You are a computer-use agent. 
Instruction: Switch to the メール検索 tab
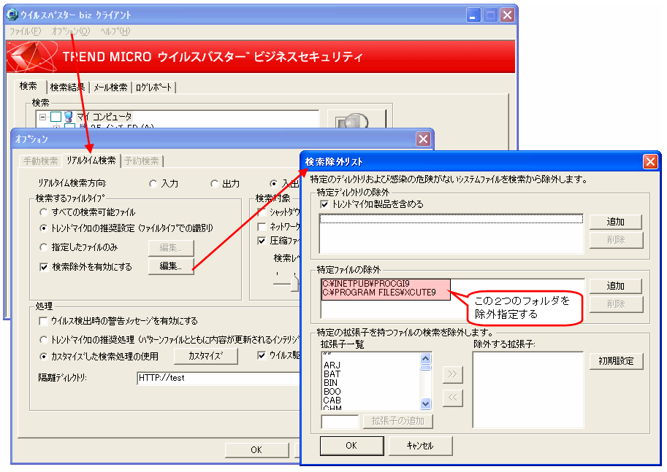point(110,87)
